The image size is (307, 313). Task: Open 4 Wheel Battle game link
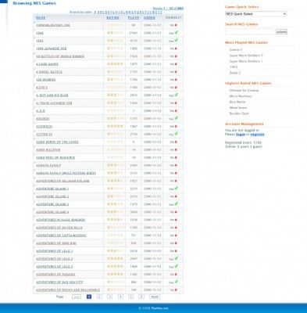click(x=49, y=72)
